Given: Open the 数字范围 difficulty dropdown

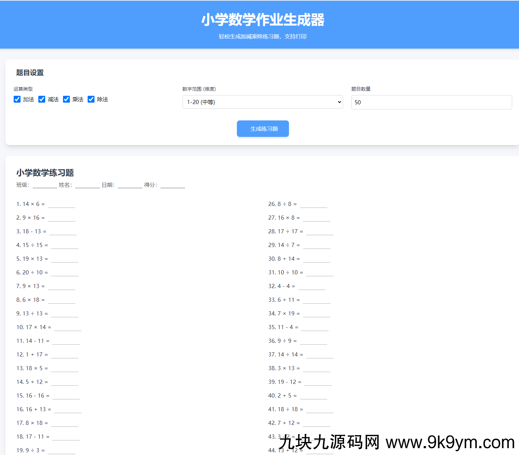Looking at the screenshot, I should point(263,102).
